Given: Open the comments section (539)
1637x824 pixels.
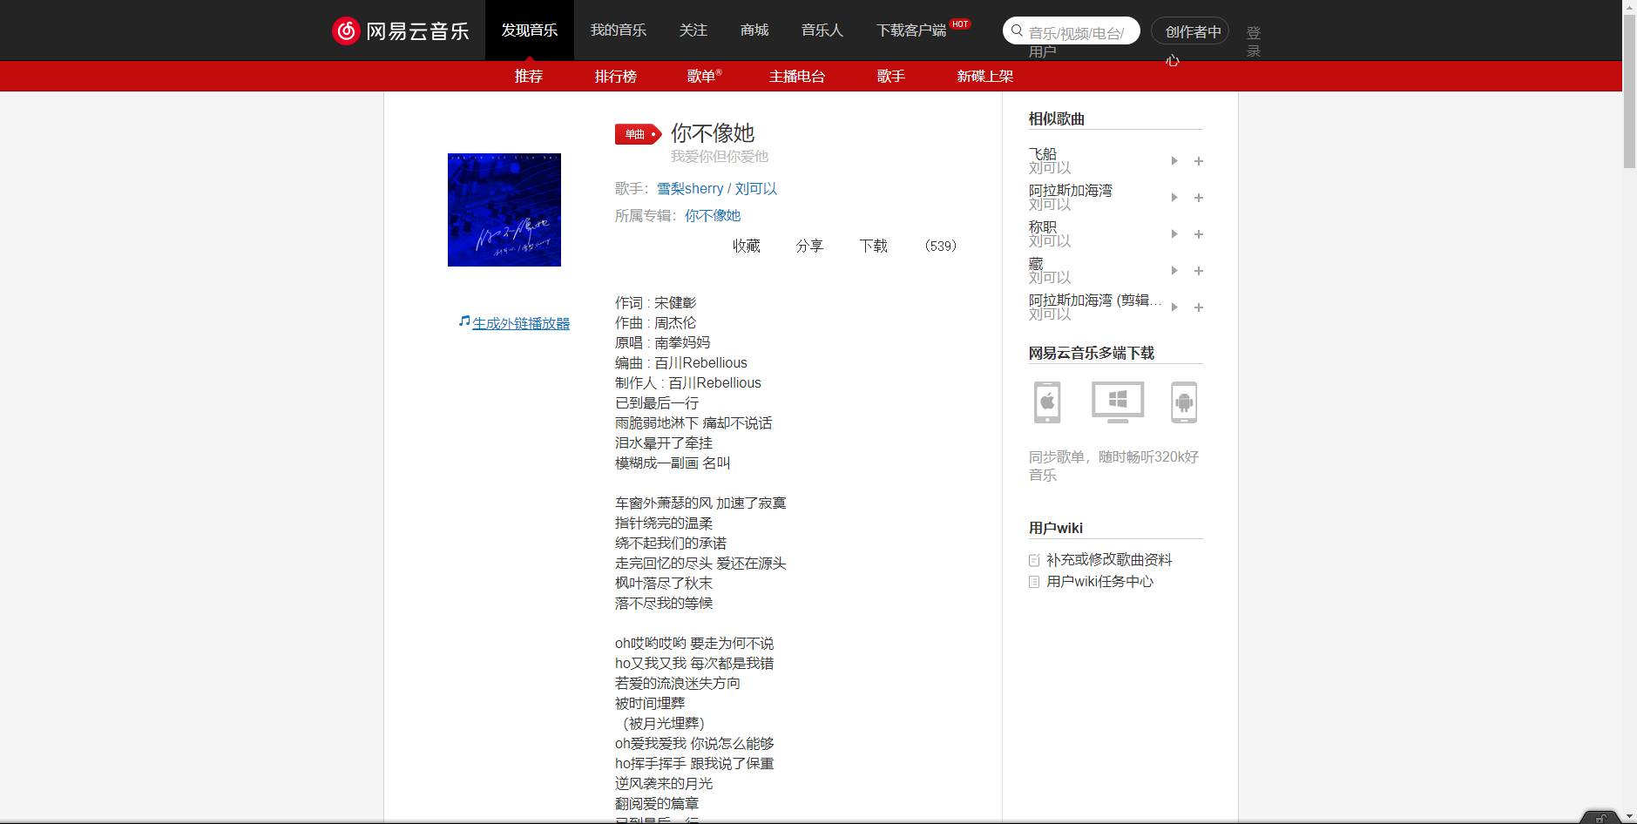Looking at the screenshot, I should point(940,246).
